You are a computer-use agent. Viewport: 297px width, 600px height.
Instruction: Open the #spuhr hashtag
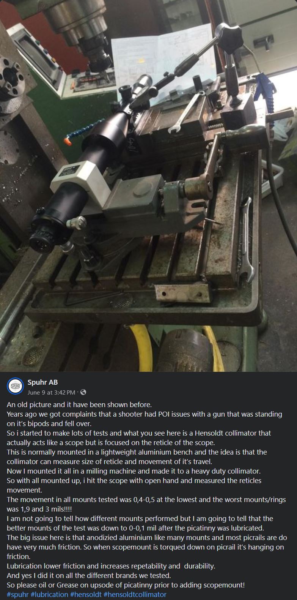(x=17, y=594)
